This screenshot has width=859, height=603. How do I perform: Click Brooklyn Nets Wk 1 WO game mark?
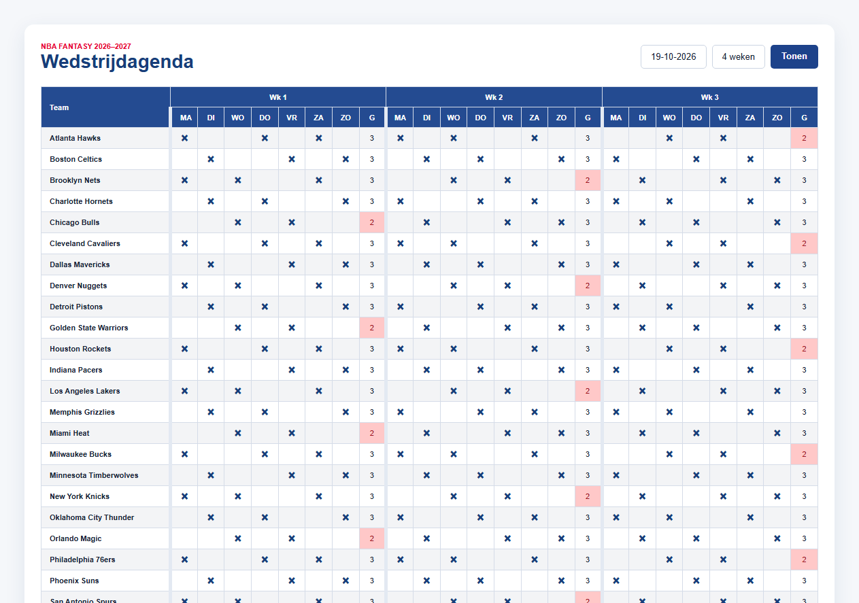tap(237, 180)
